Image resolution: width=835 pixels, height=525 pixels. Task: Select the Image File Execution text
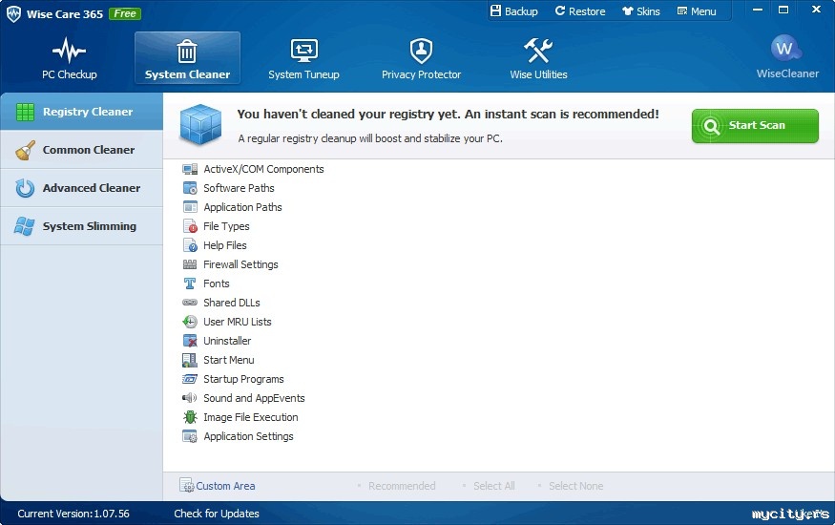pos(250,417)
